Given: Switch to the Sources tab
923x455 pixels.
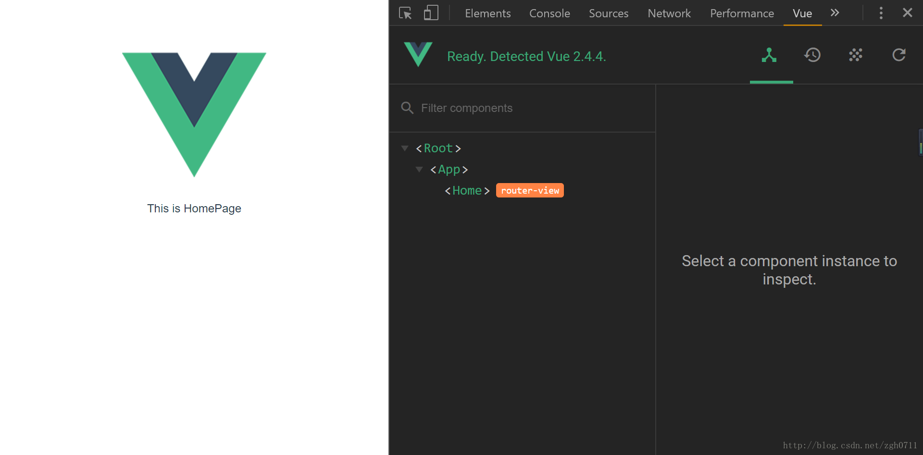Looking at the screenshot, I should [x=609, y=13].
